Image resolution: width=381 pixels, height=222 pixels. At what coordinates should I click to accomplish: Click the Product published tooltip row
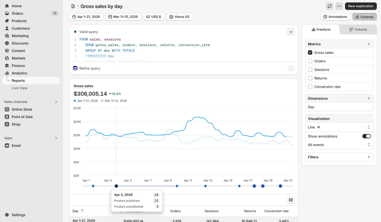(137, 201)
